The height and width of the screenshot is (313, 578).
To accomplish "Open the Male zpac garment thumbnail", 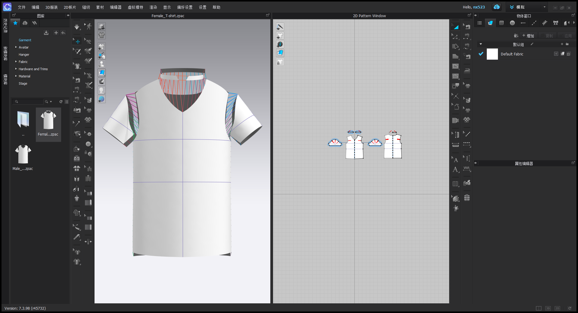I will point(23,158).
